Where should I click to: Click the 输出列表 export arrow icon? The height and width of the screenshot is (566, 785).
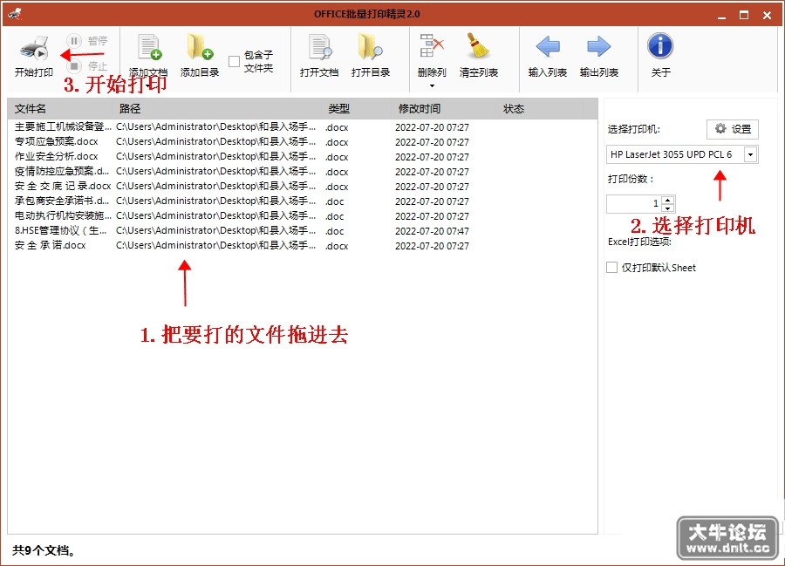[598, 47]
